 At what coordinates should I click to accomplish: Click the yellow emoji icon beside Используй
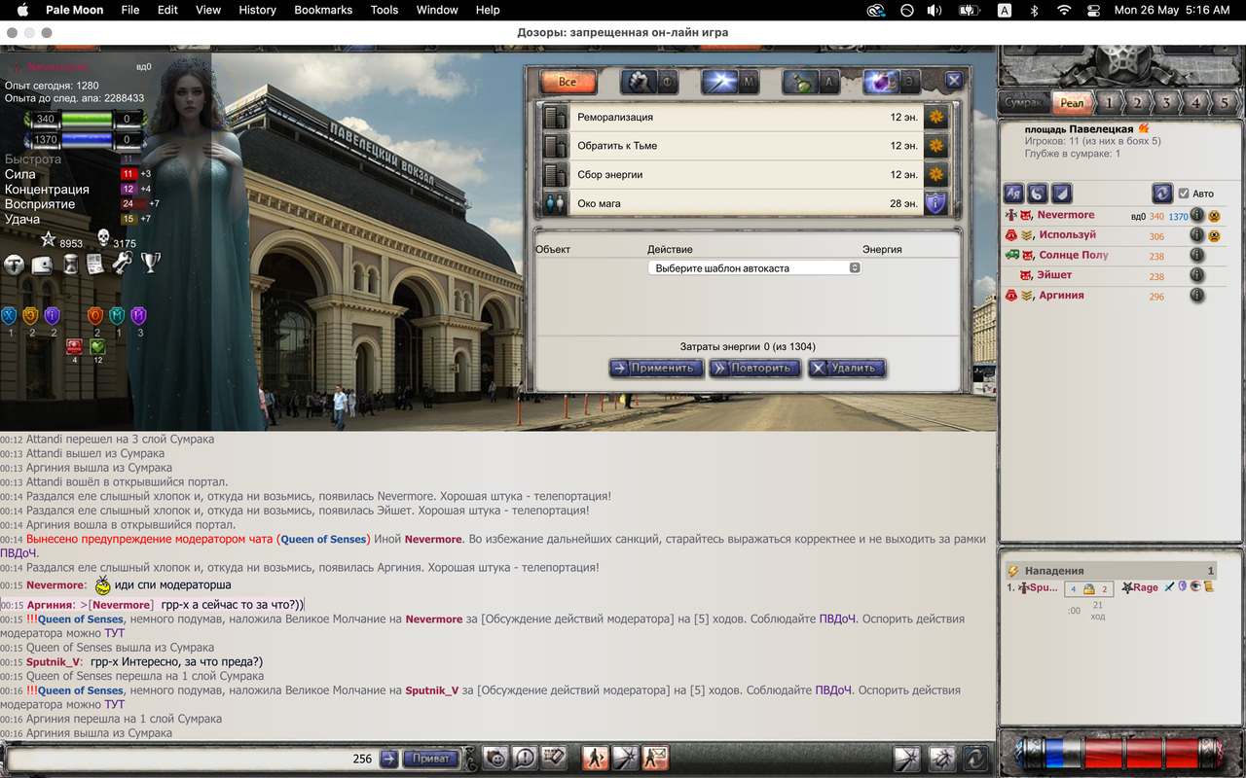(x=1214, y=235)
